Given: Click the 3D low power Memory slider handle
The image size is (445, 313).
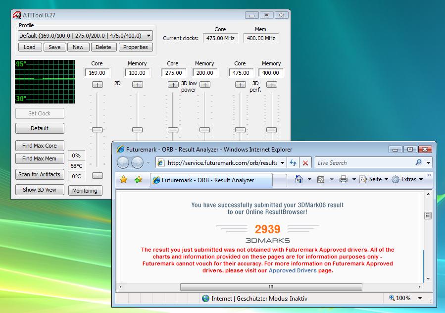Looking at the screenshot, I should pyautogui.click(x=204, y=130).
